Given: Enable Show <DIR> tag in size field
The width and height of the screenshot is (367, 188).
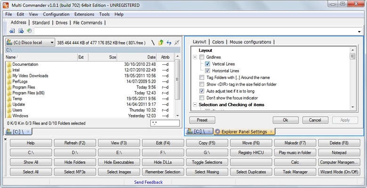Looking at the screenshot, I should [x=202, y=84].
